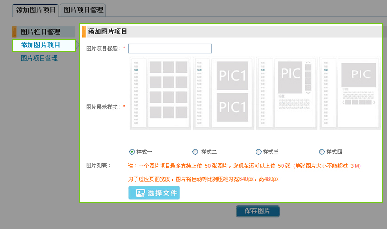Click the up chevron in style three preview
The height and width of the screenshot is (229, 387).
pos(308,62)
